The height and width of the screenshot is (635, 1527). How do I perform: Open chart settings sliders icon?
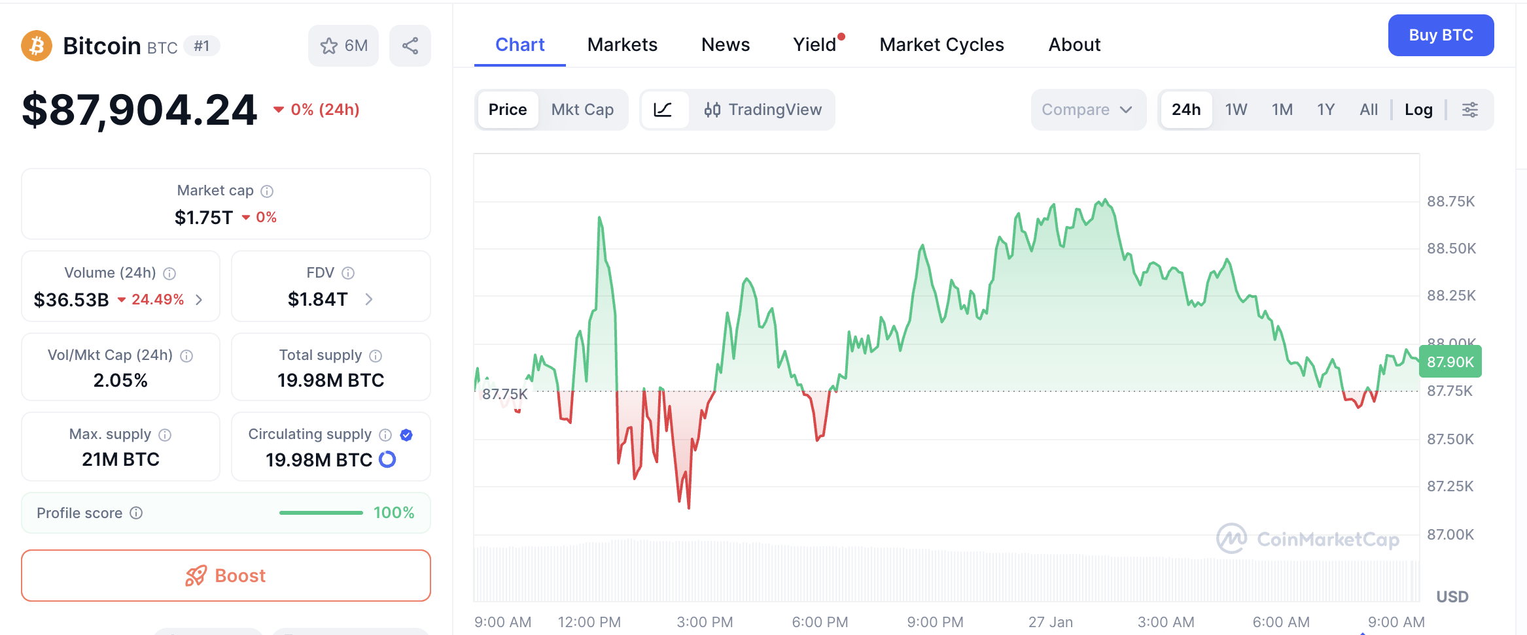pyautogui.click(x=1470, y=110)
